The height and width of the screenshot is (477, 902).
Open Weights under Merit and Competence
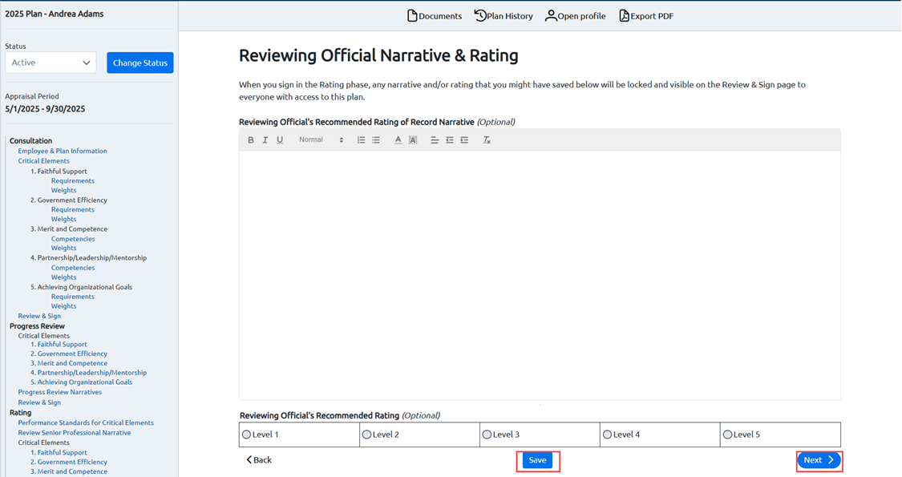coord(63,248)
